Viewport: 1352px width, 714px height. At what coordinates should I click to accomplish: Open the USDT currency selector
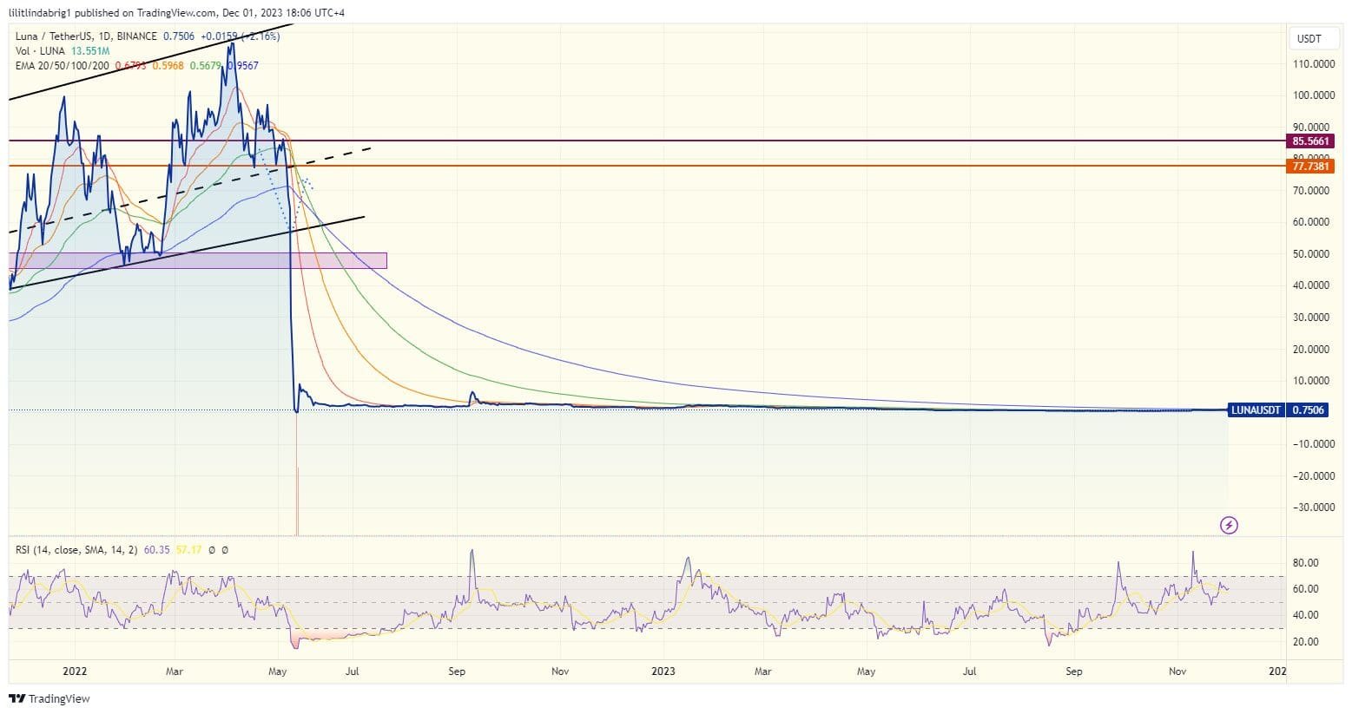tap(1309, 38)
